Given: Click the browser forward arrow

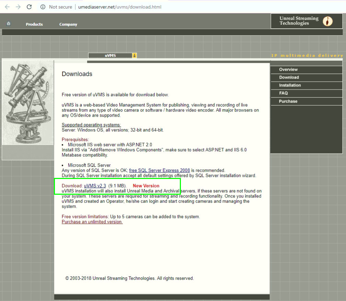Looking at the screenshot, I should point(18,7).
